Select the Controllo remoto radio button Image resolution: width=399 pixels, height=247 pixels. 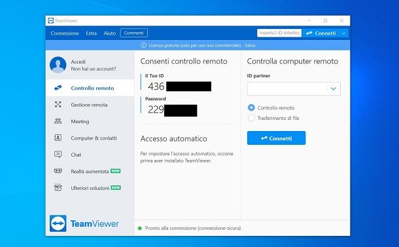(x=251, y=107)
